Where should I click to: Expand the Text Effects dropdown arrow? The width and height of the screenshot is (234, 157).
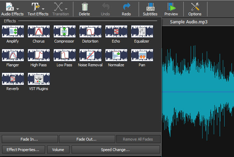click(43, 9)
